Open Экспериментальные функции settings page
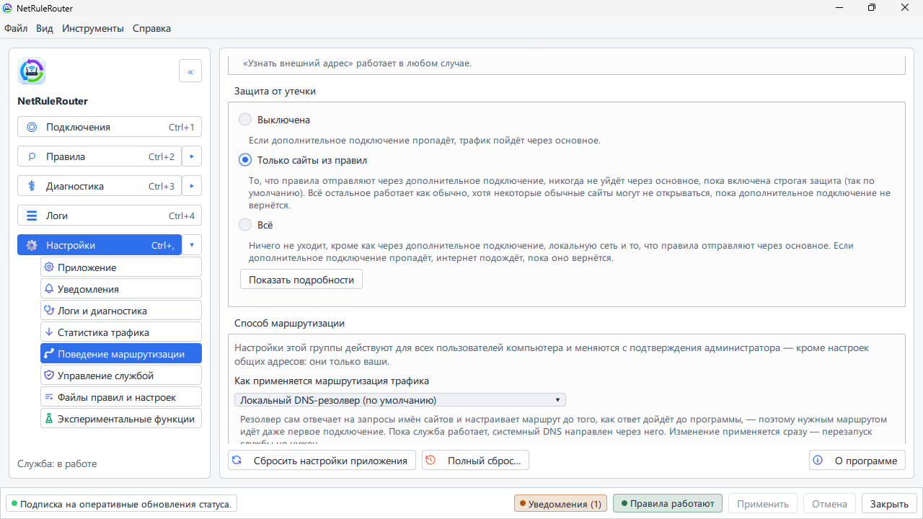This screenshot has height=519, width=923. 121,419
